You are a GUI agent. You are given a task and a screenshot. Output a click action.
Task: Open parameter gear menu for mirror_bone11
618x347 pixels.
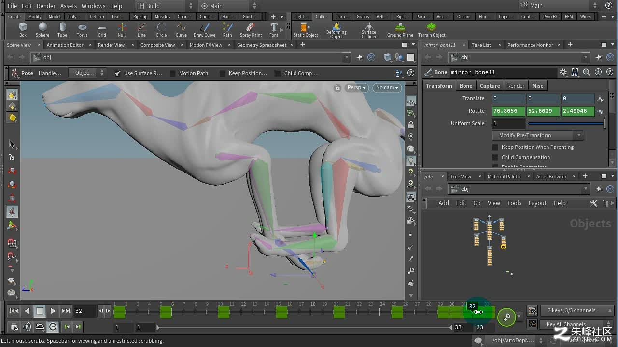[563, 72]
